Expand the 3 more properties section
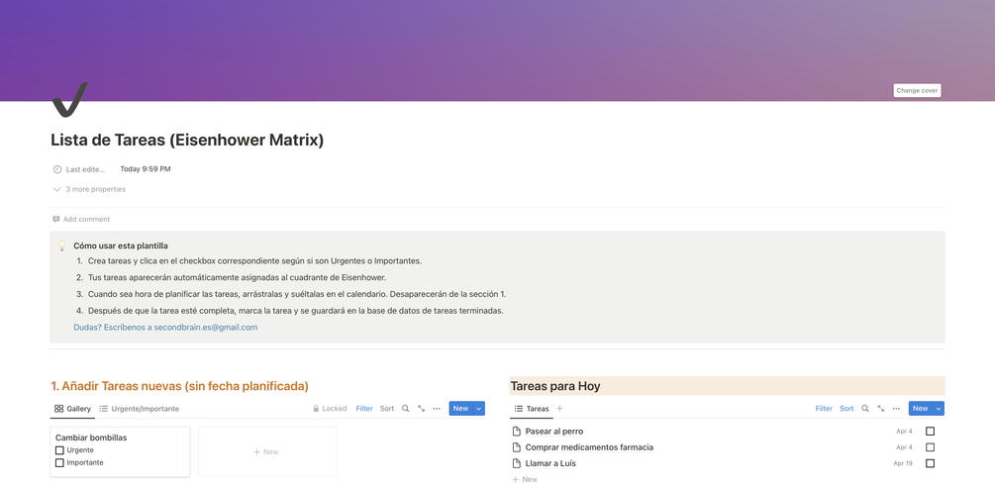Image resolution: width=995 pixels, height=488 pixels. pos(89,189)
